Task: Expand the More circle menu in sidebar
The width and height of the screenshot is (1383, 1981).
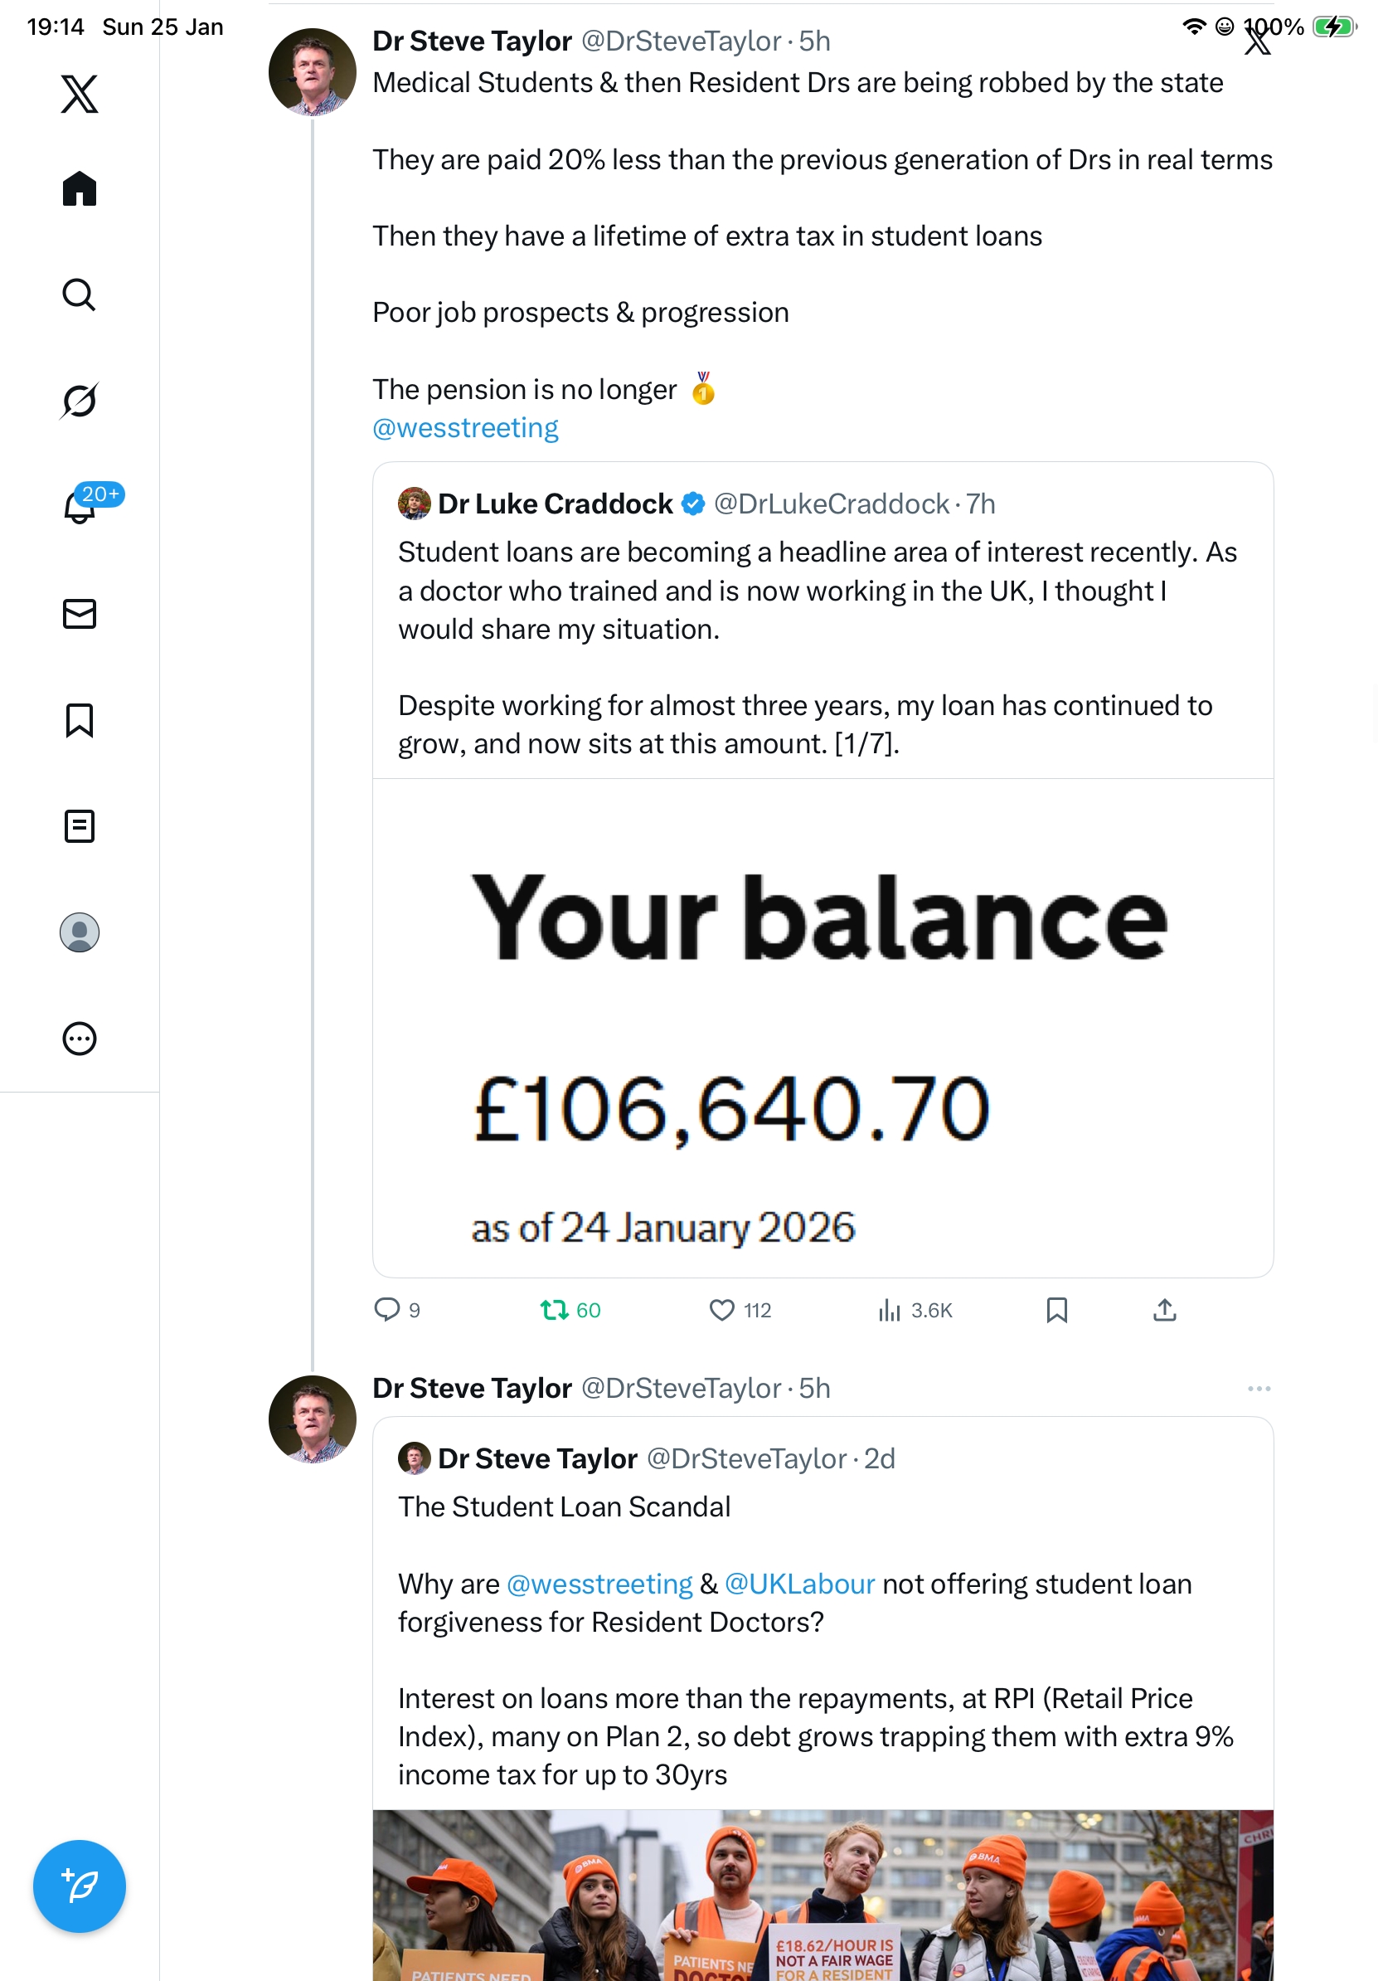Action: (80, 1038)
